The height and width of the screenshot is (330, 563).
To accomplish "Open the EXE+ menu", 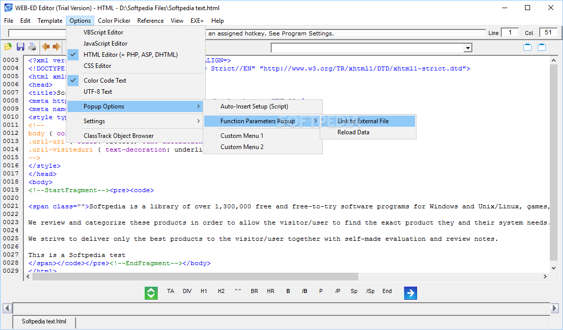I will coord(197,20).
